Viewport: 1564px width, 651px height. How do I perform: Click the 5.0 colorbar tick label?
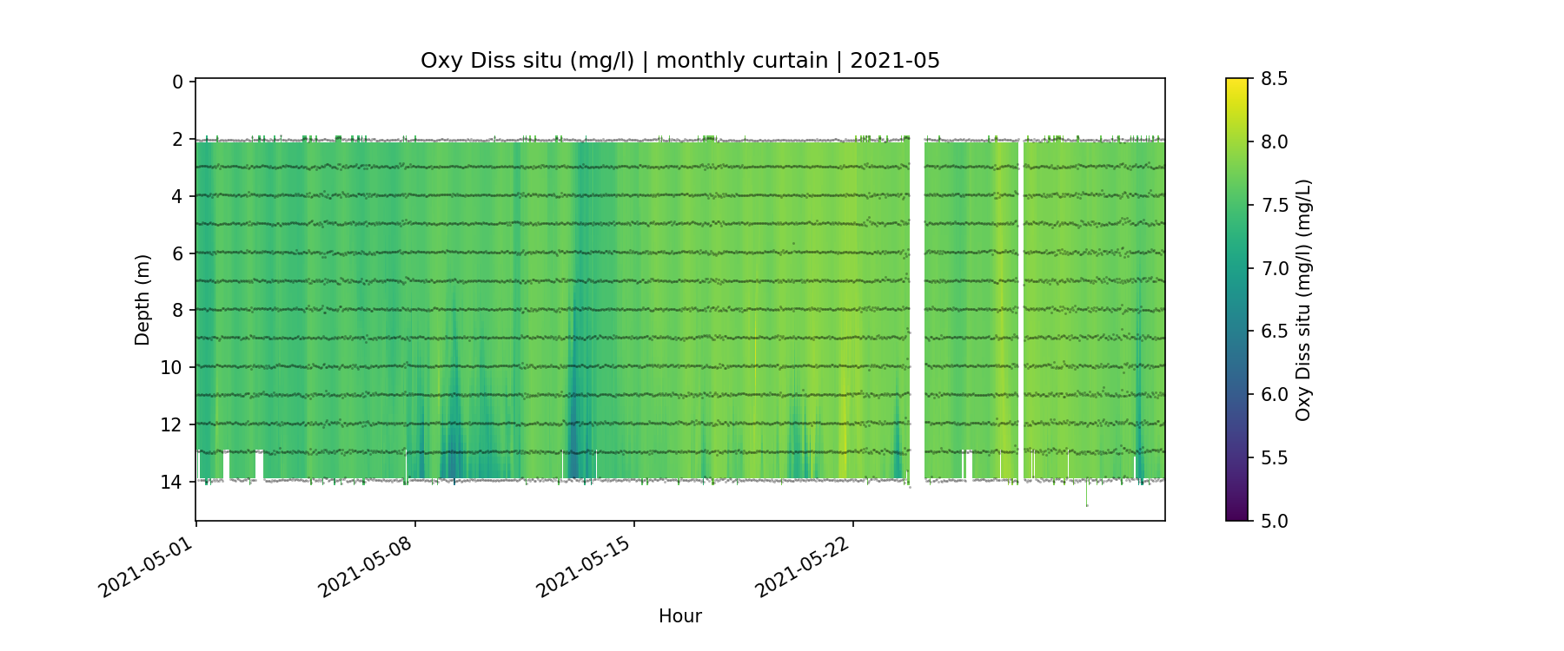coord(1274,521)
